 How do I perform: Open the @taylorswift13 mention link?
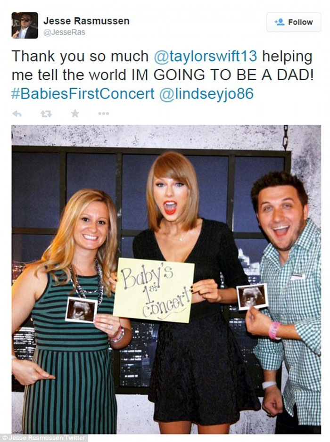click(x=206, y=57)
